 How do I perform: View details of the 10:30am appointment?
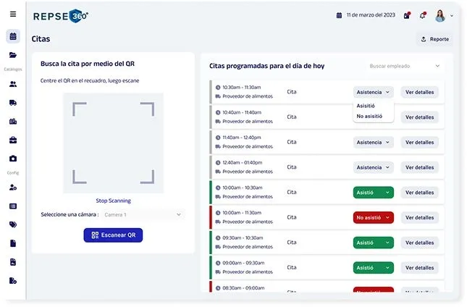tap(419, 92)
